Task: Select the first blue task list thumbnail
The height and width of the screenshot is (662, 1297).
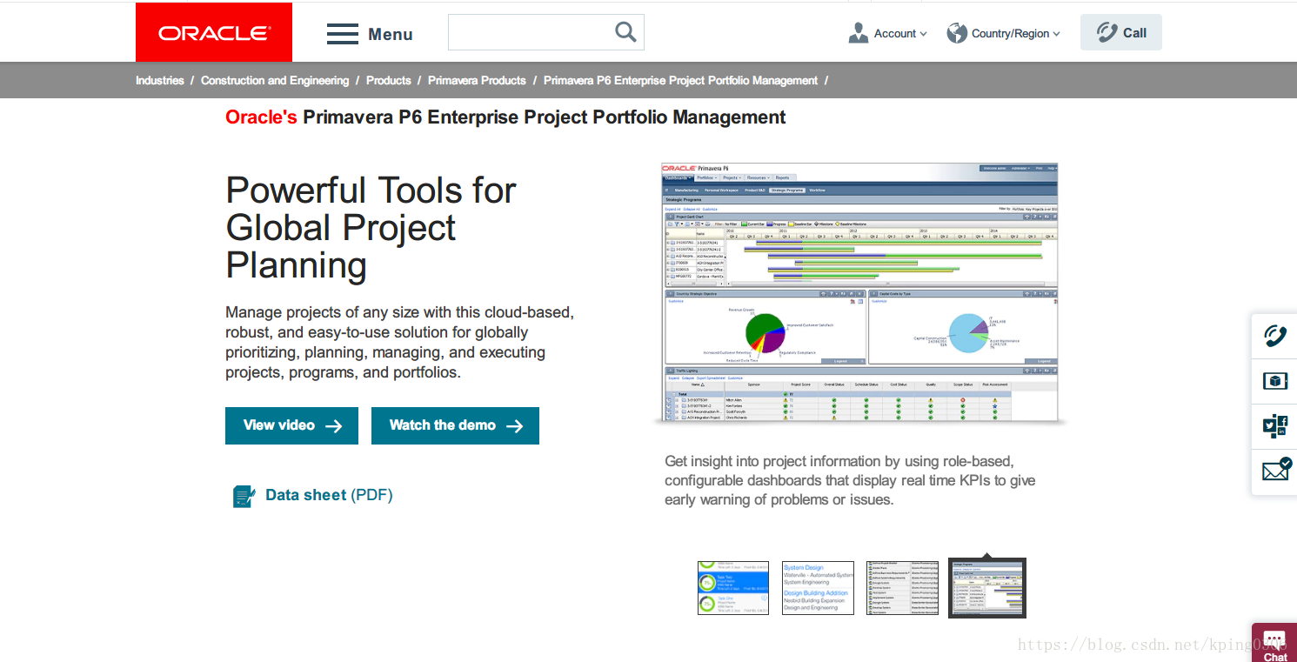Action: point(733,588)
